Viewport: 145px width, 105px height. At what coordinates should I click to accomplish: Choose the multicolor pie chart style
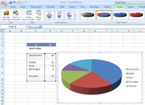pos(104,15)
